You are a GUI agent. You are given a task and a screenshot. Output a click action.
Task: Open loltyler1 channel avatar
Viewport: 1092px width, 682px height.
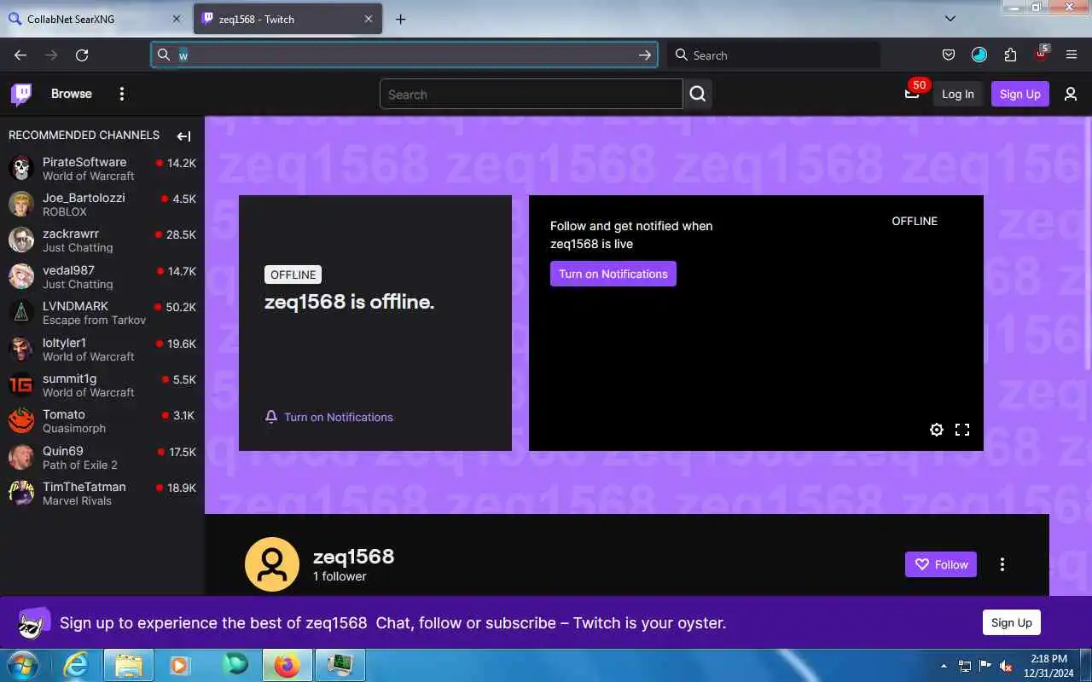(x=21, y=349)
